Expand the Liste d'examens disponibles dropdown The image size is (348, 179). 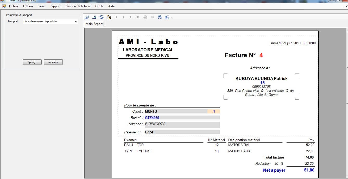click(x=76, y=21)
